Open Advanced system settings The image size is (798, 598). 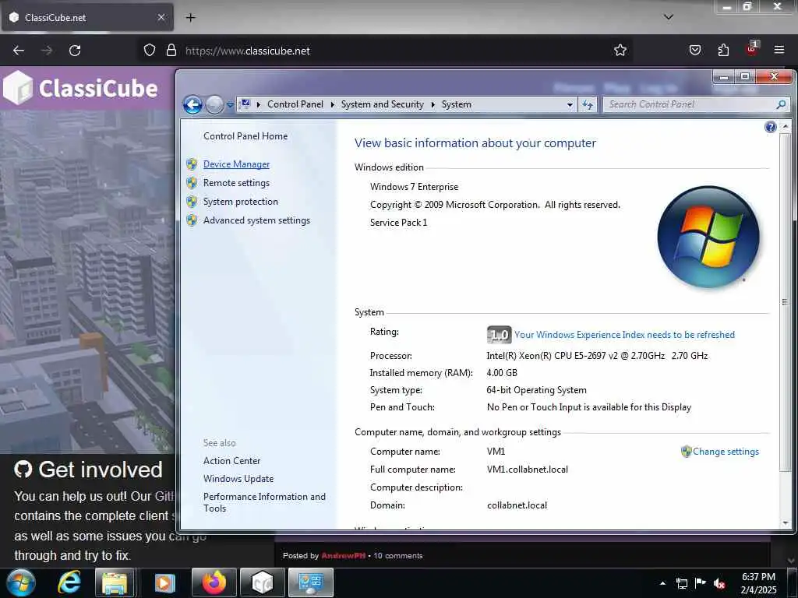[256, 220]
